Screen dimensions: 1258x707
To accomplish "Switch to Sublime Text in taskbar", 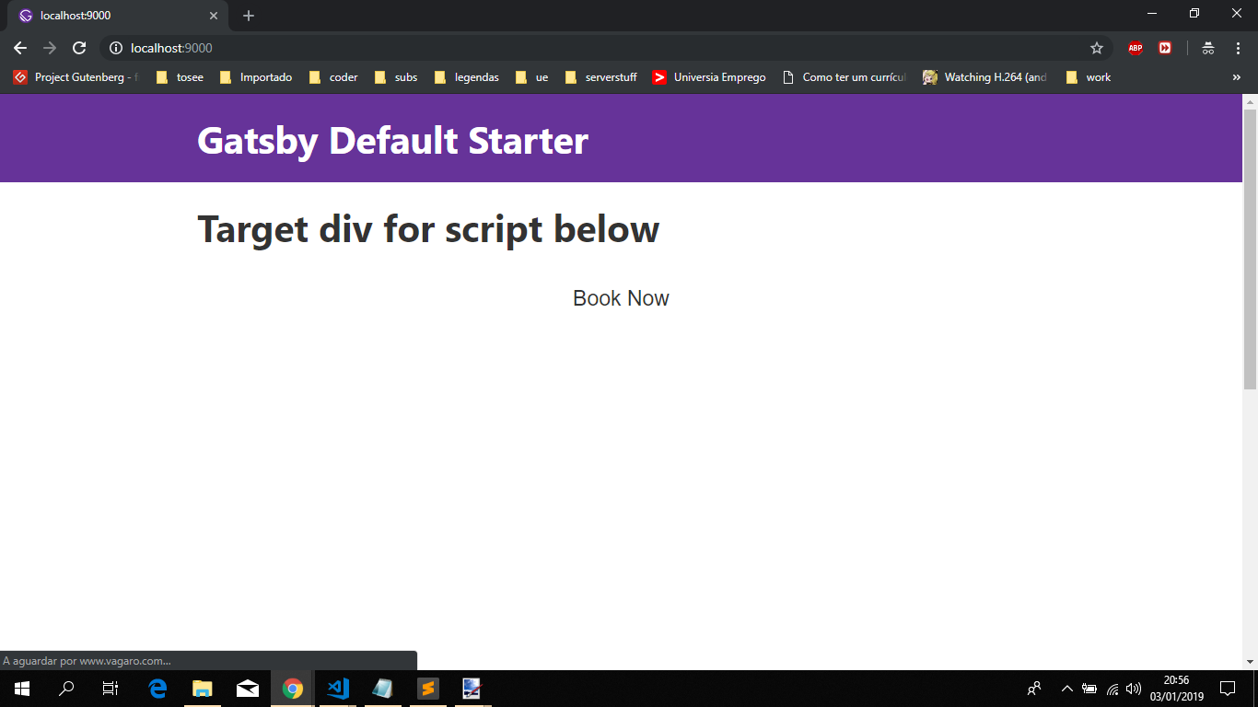I will pyautogui.click(x=427, y=689).
